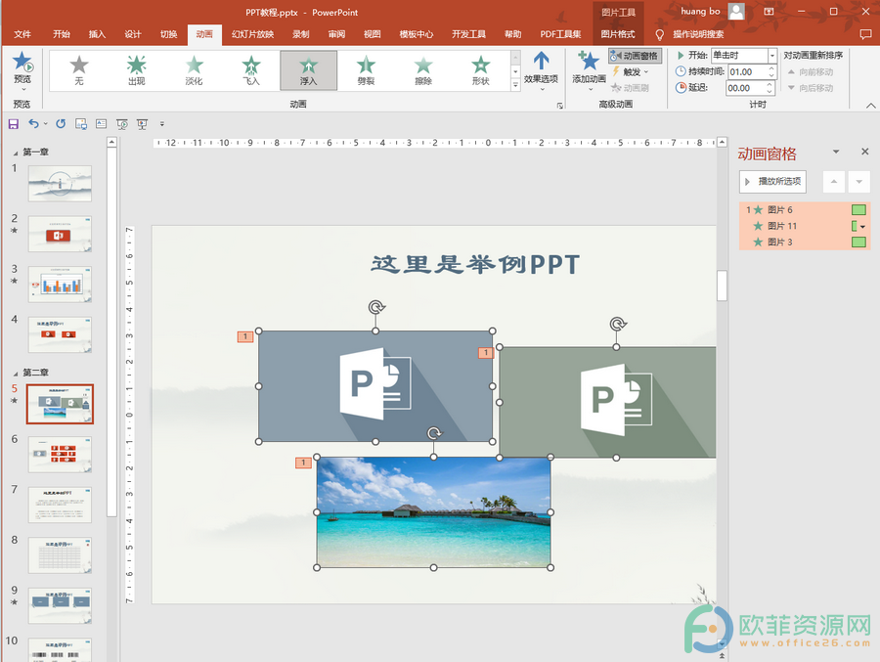The image size is (880, 662).
Task: Click the slideshow-from-beginning toolbar icon
Action: 122,124
